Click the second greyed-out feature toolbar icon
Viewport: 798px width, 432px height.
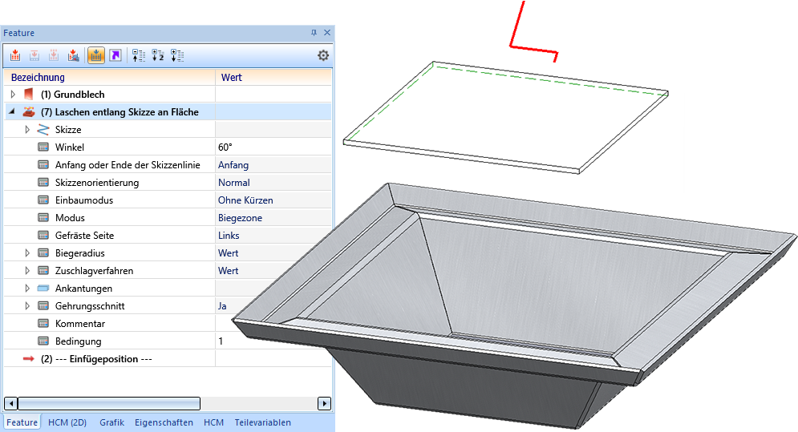pos(34,55)
